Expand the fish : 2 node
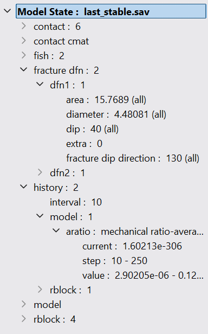Image resolution: width=208 pixels, height=334 pixels. pos(24,55)
